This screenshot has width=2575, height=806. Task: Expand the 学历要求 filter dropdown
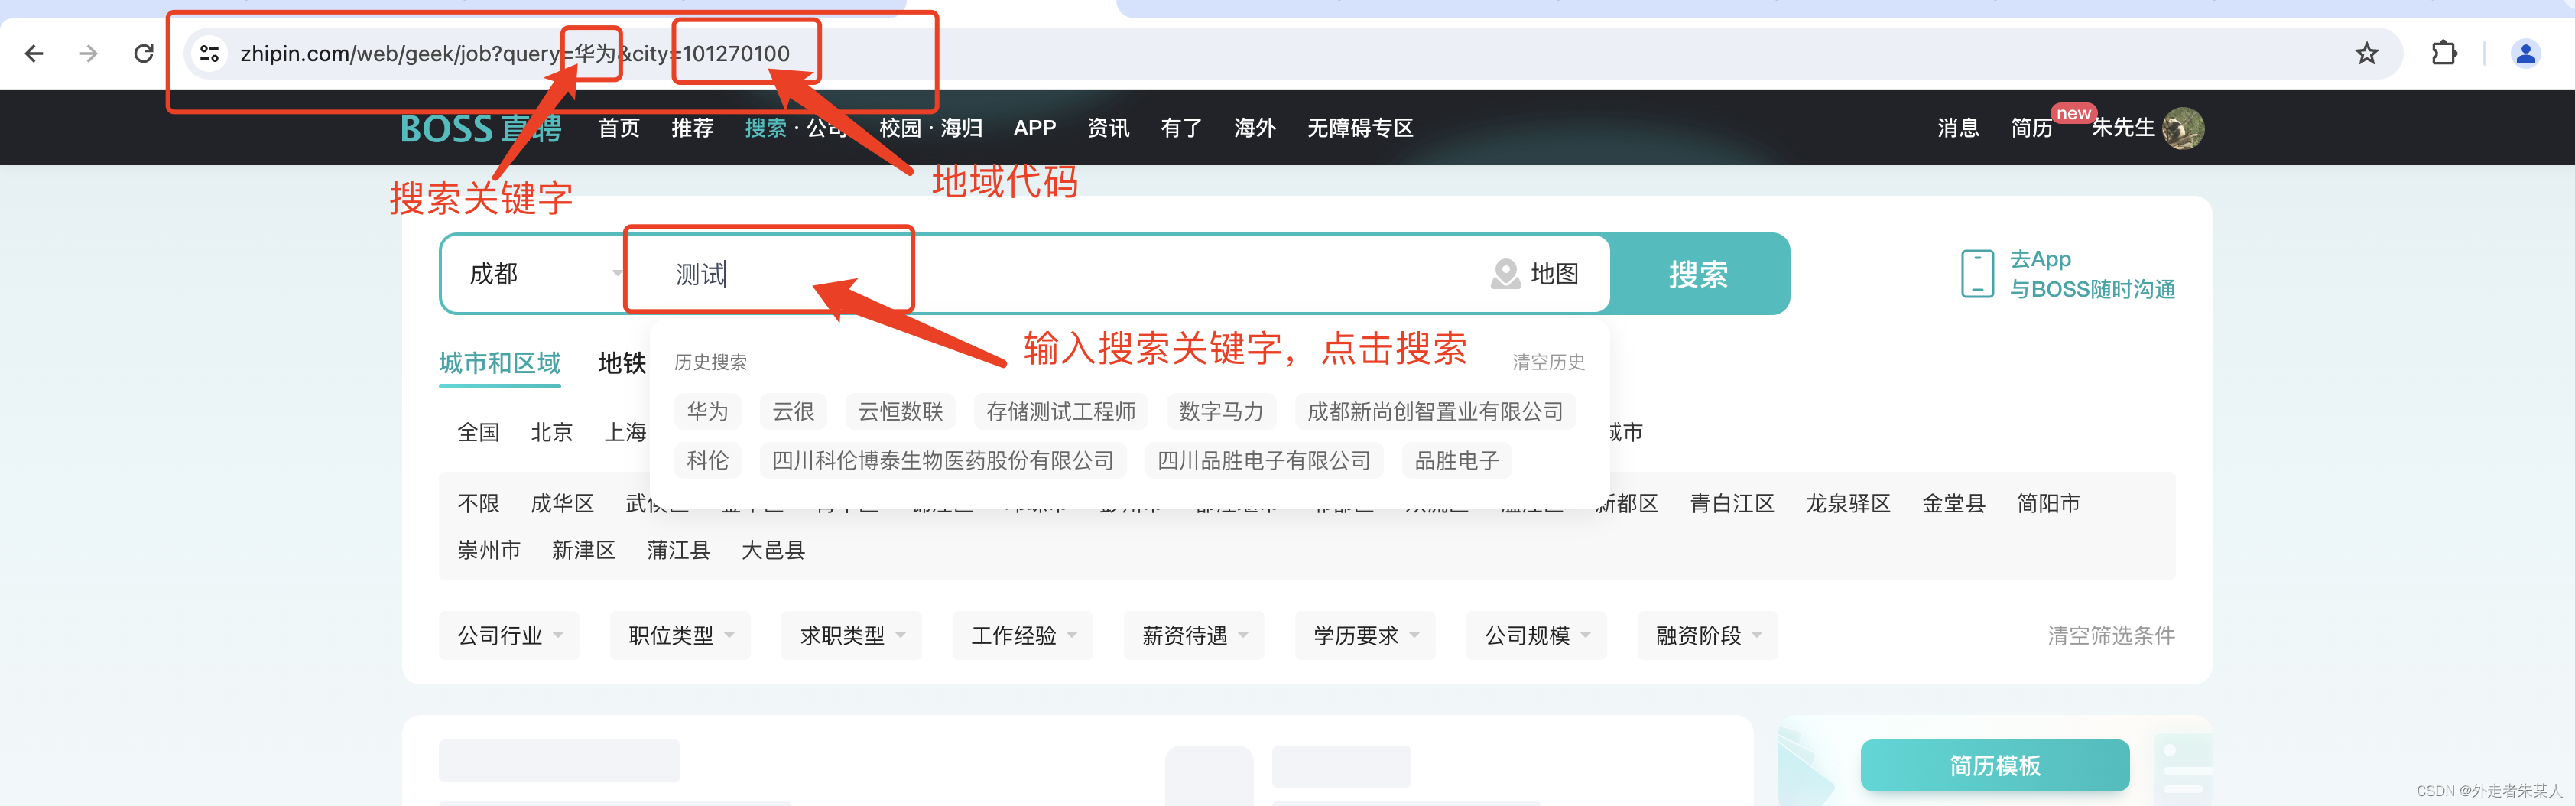[1365, 635]
